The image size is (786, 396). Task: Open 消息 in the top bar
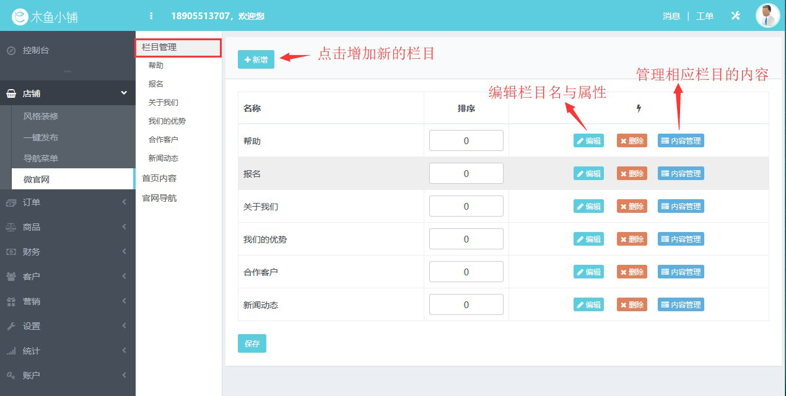coord(671,15)
